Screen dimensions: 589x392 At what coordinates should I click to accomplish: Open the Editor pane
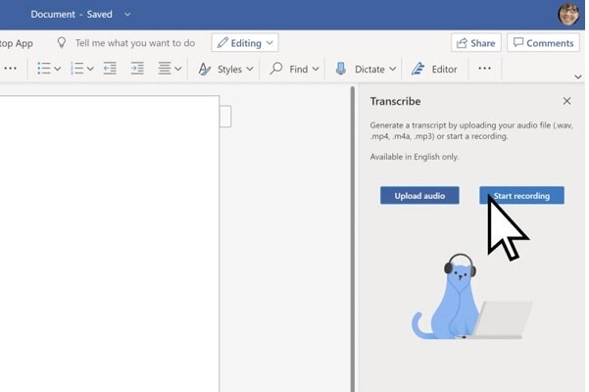click(x=434, y=69)
